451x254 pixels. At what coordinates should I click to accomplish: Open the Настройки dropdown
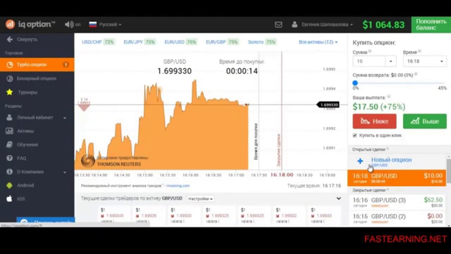coord(200,199)
